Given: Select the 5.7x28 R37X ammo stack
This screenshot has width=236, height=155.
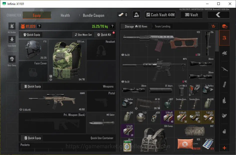Looking at the screenshot, I should [x=127, y=130].
